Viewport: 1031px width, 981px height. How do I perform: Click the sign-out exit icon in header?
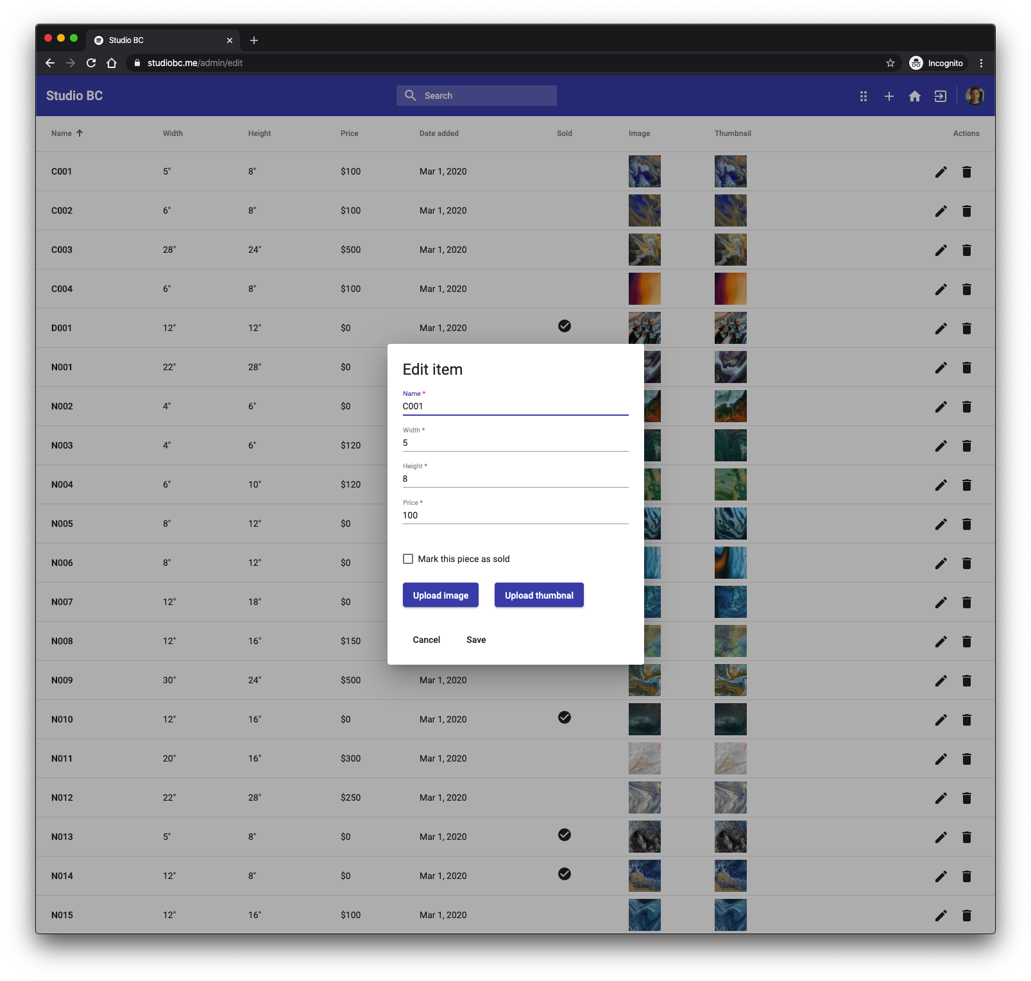(941, 96)
